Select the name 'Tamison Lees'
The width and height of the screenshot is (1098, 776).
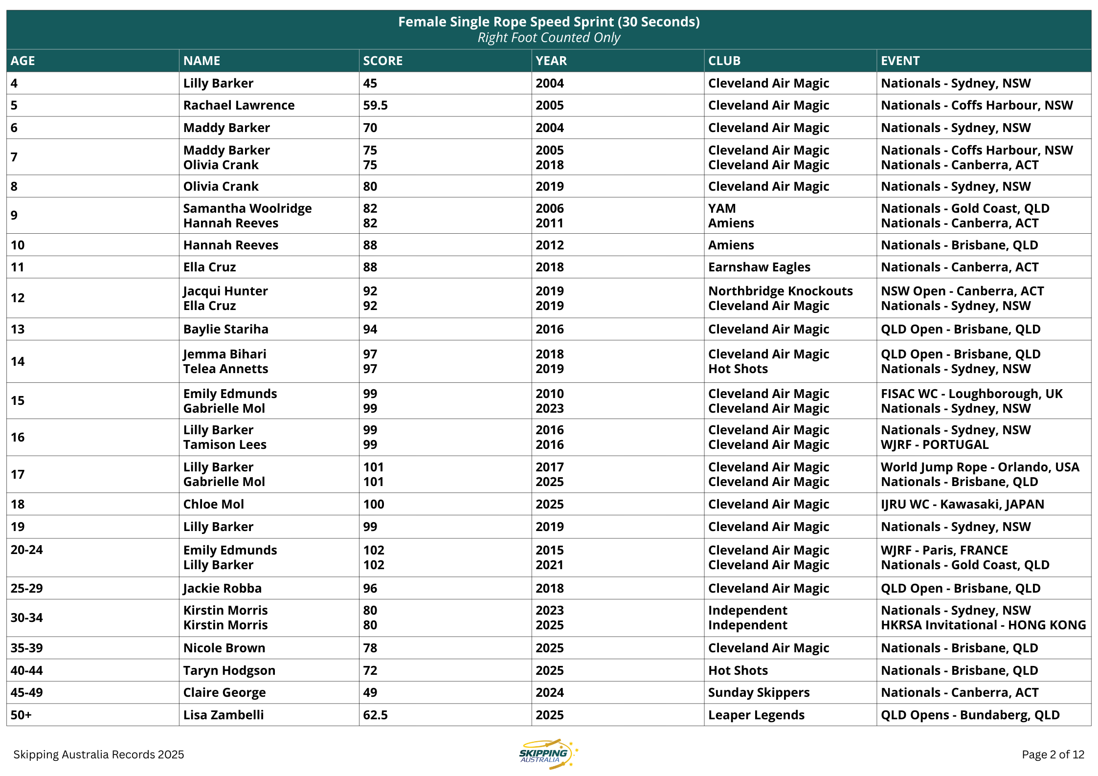click(x=224, y=444)
